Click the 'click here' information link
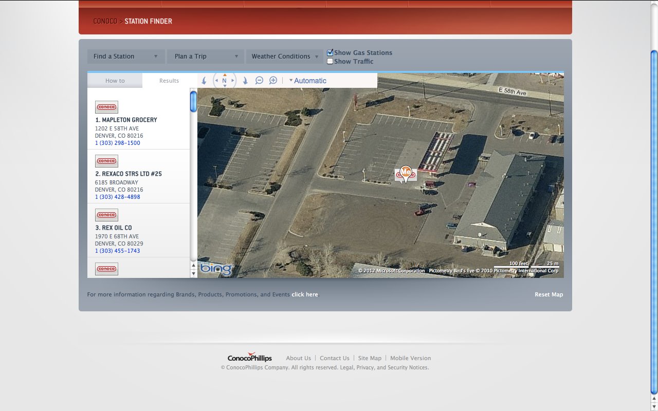This screenshot has height=411, width=658. pos(305,294)
